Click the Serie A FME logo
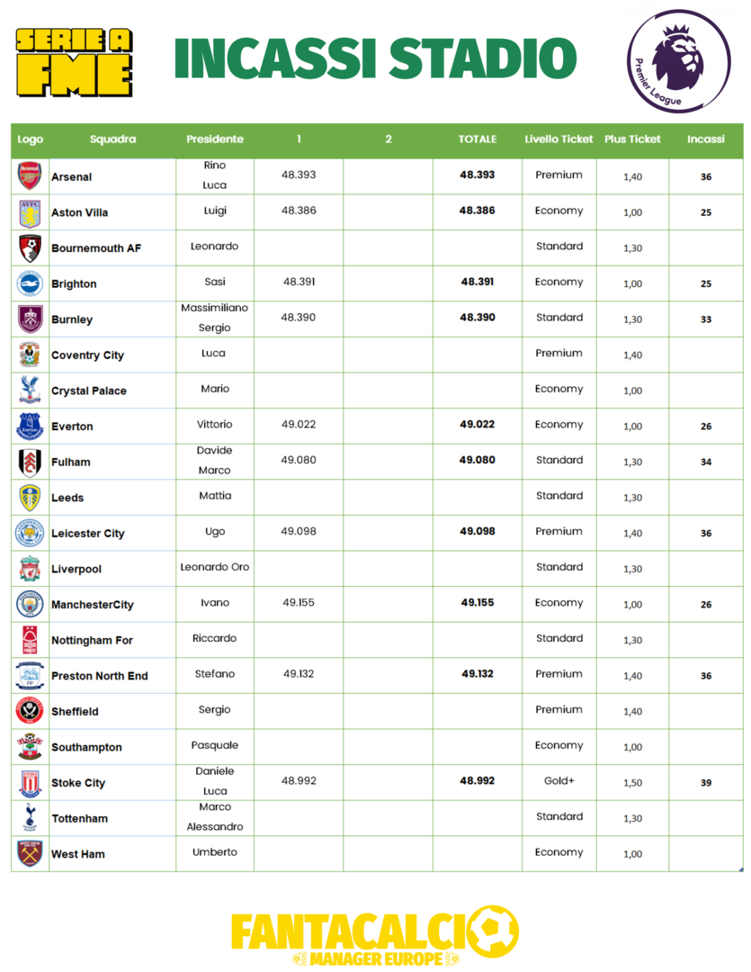This screenshot has width=751, height=972. click(75, 61)
